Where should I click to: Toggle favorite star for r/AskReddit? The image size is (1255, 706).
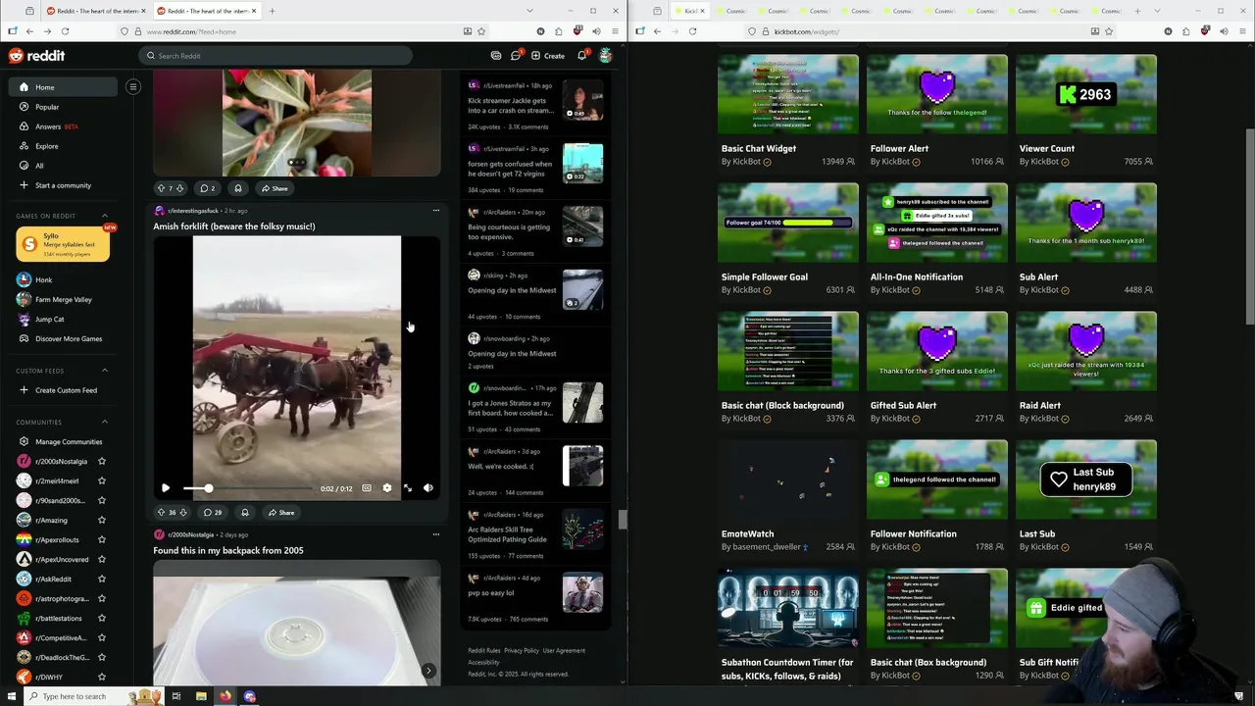point(102,579)
